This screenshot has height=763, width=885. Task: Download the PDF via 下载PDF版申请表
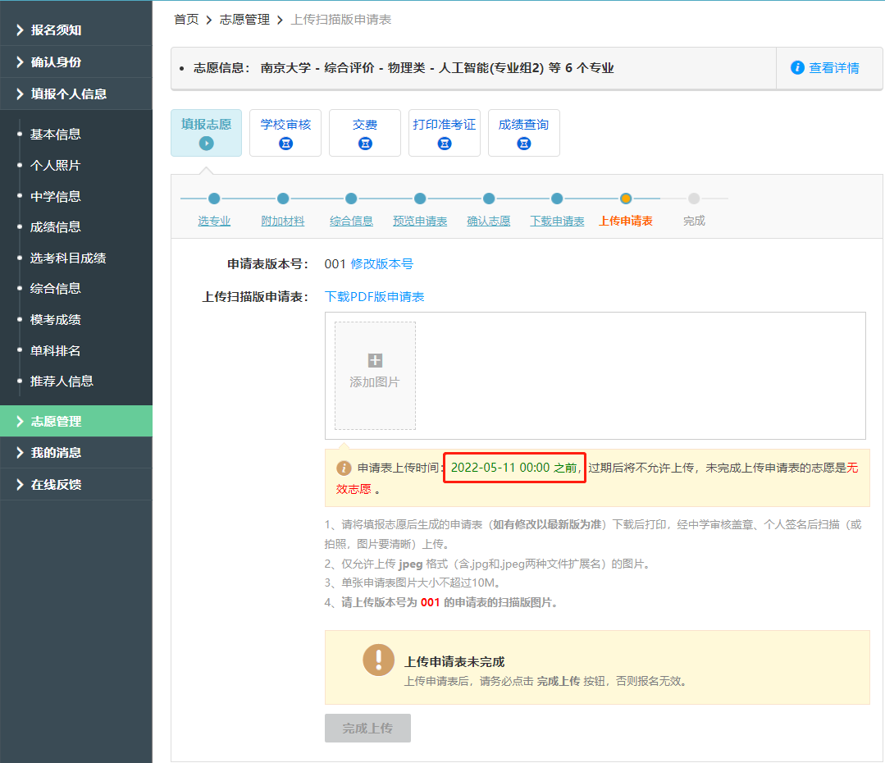374,297
